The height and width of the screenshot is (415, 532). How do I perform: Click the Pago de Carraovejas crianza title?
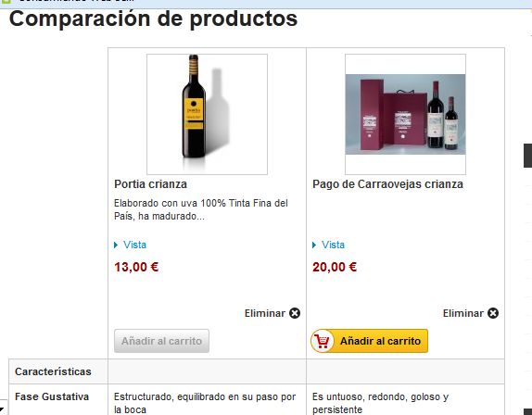(x=387, y=184)
